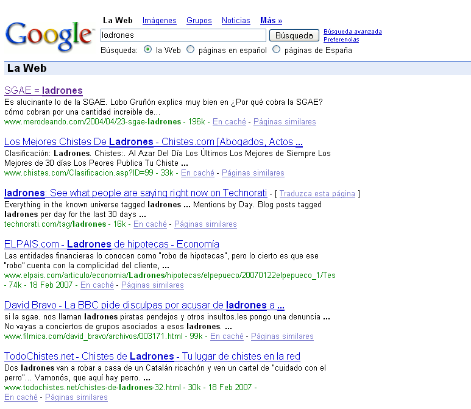This screenshot has height=409, width=471.
Task: Click the www.merodeando.com green URL text
Action: [x=93, y=122]
